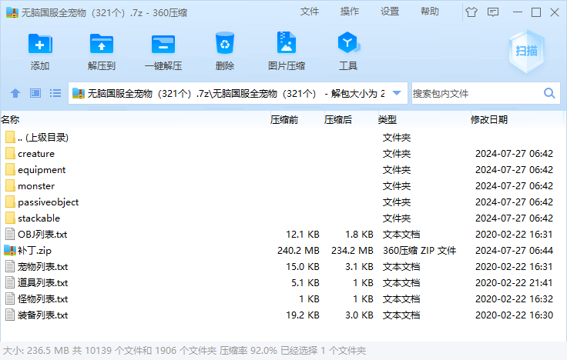This screenshot has width=567, height=360.
Task: Expand the archive path dropdown arrow
Action: pos(397,93)
